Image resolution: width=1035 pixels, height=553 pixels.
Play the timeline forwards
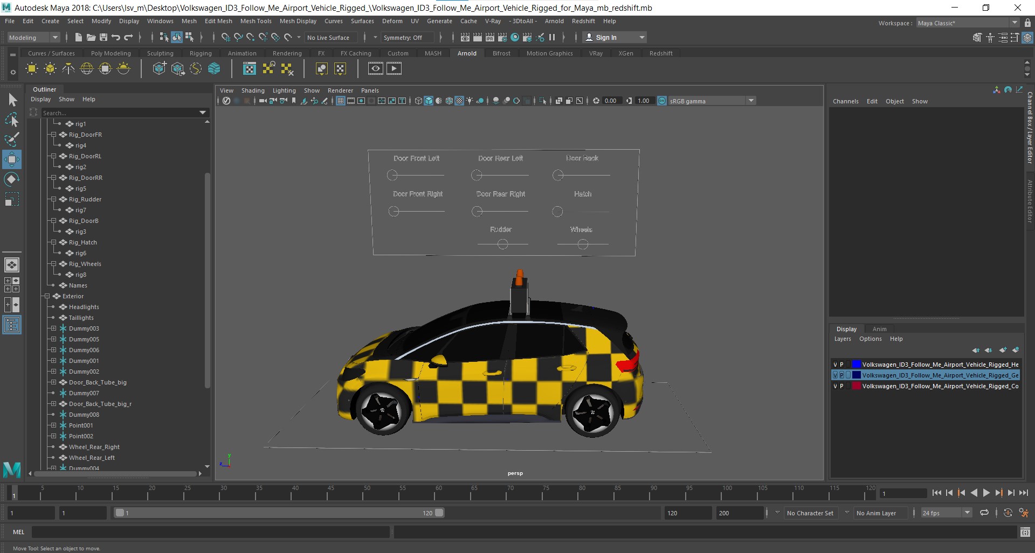click(986, 493)
